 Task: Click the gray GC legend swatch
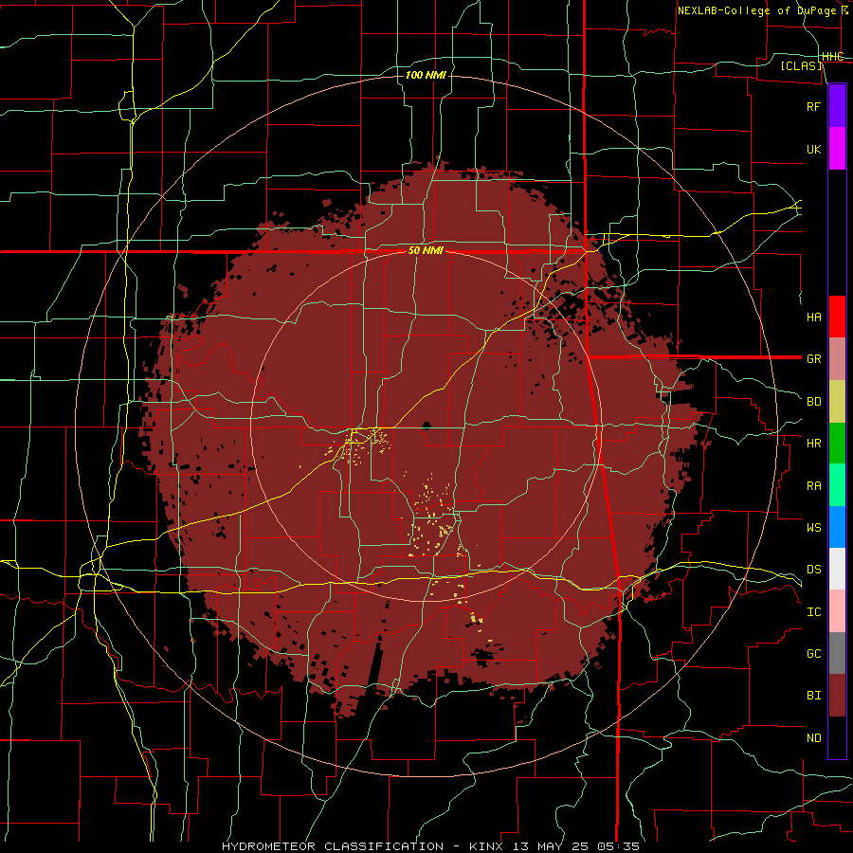point(837,653)
